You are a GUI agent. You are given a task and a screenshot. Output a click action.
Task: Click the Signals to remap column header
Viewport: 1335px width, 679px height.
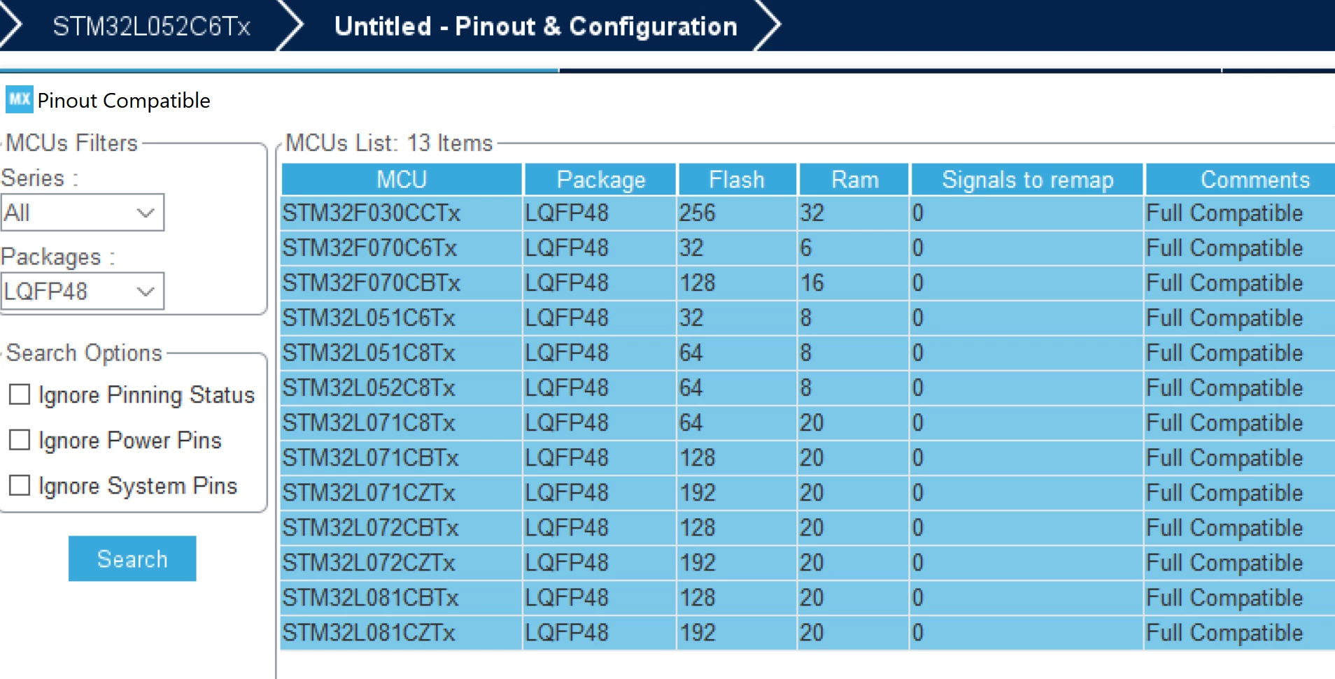tap(1027, 180)
